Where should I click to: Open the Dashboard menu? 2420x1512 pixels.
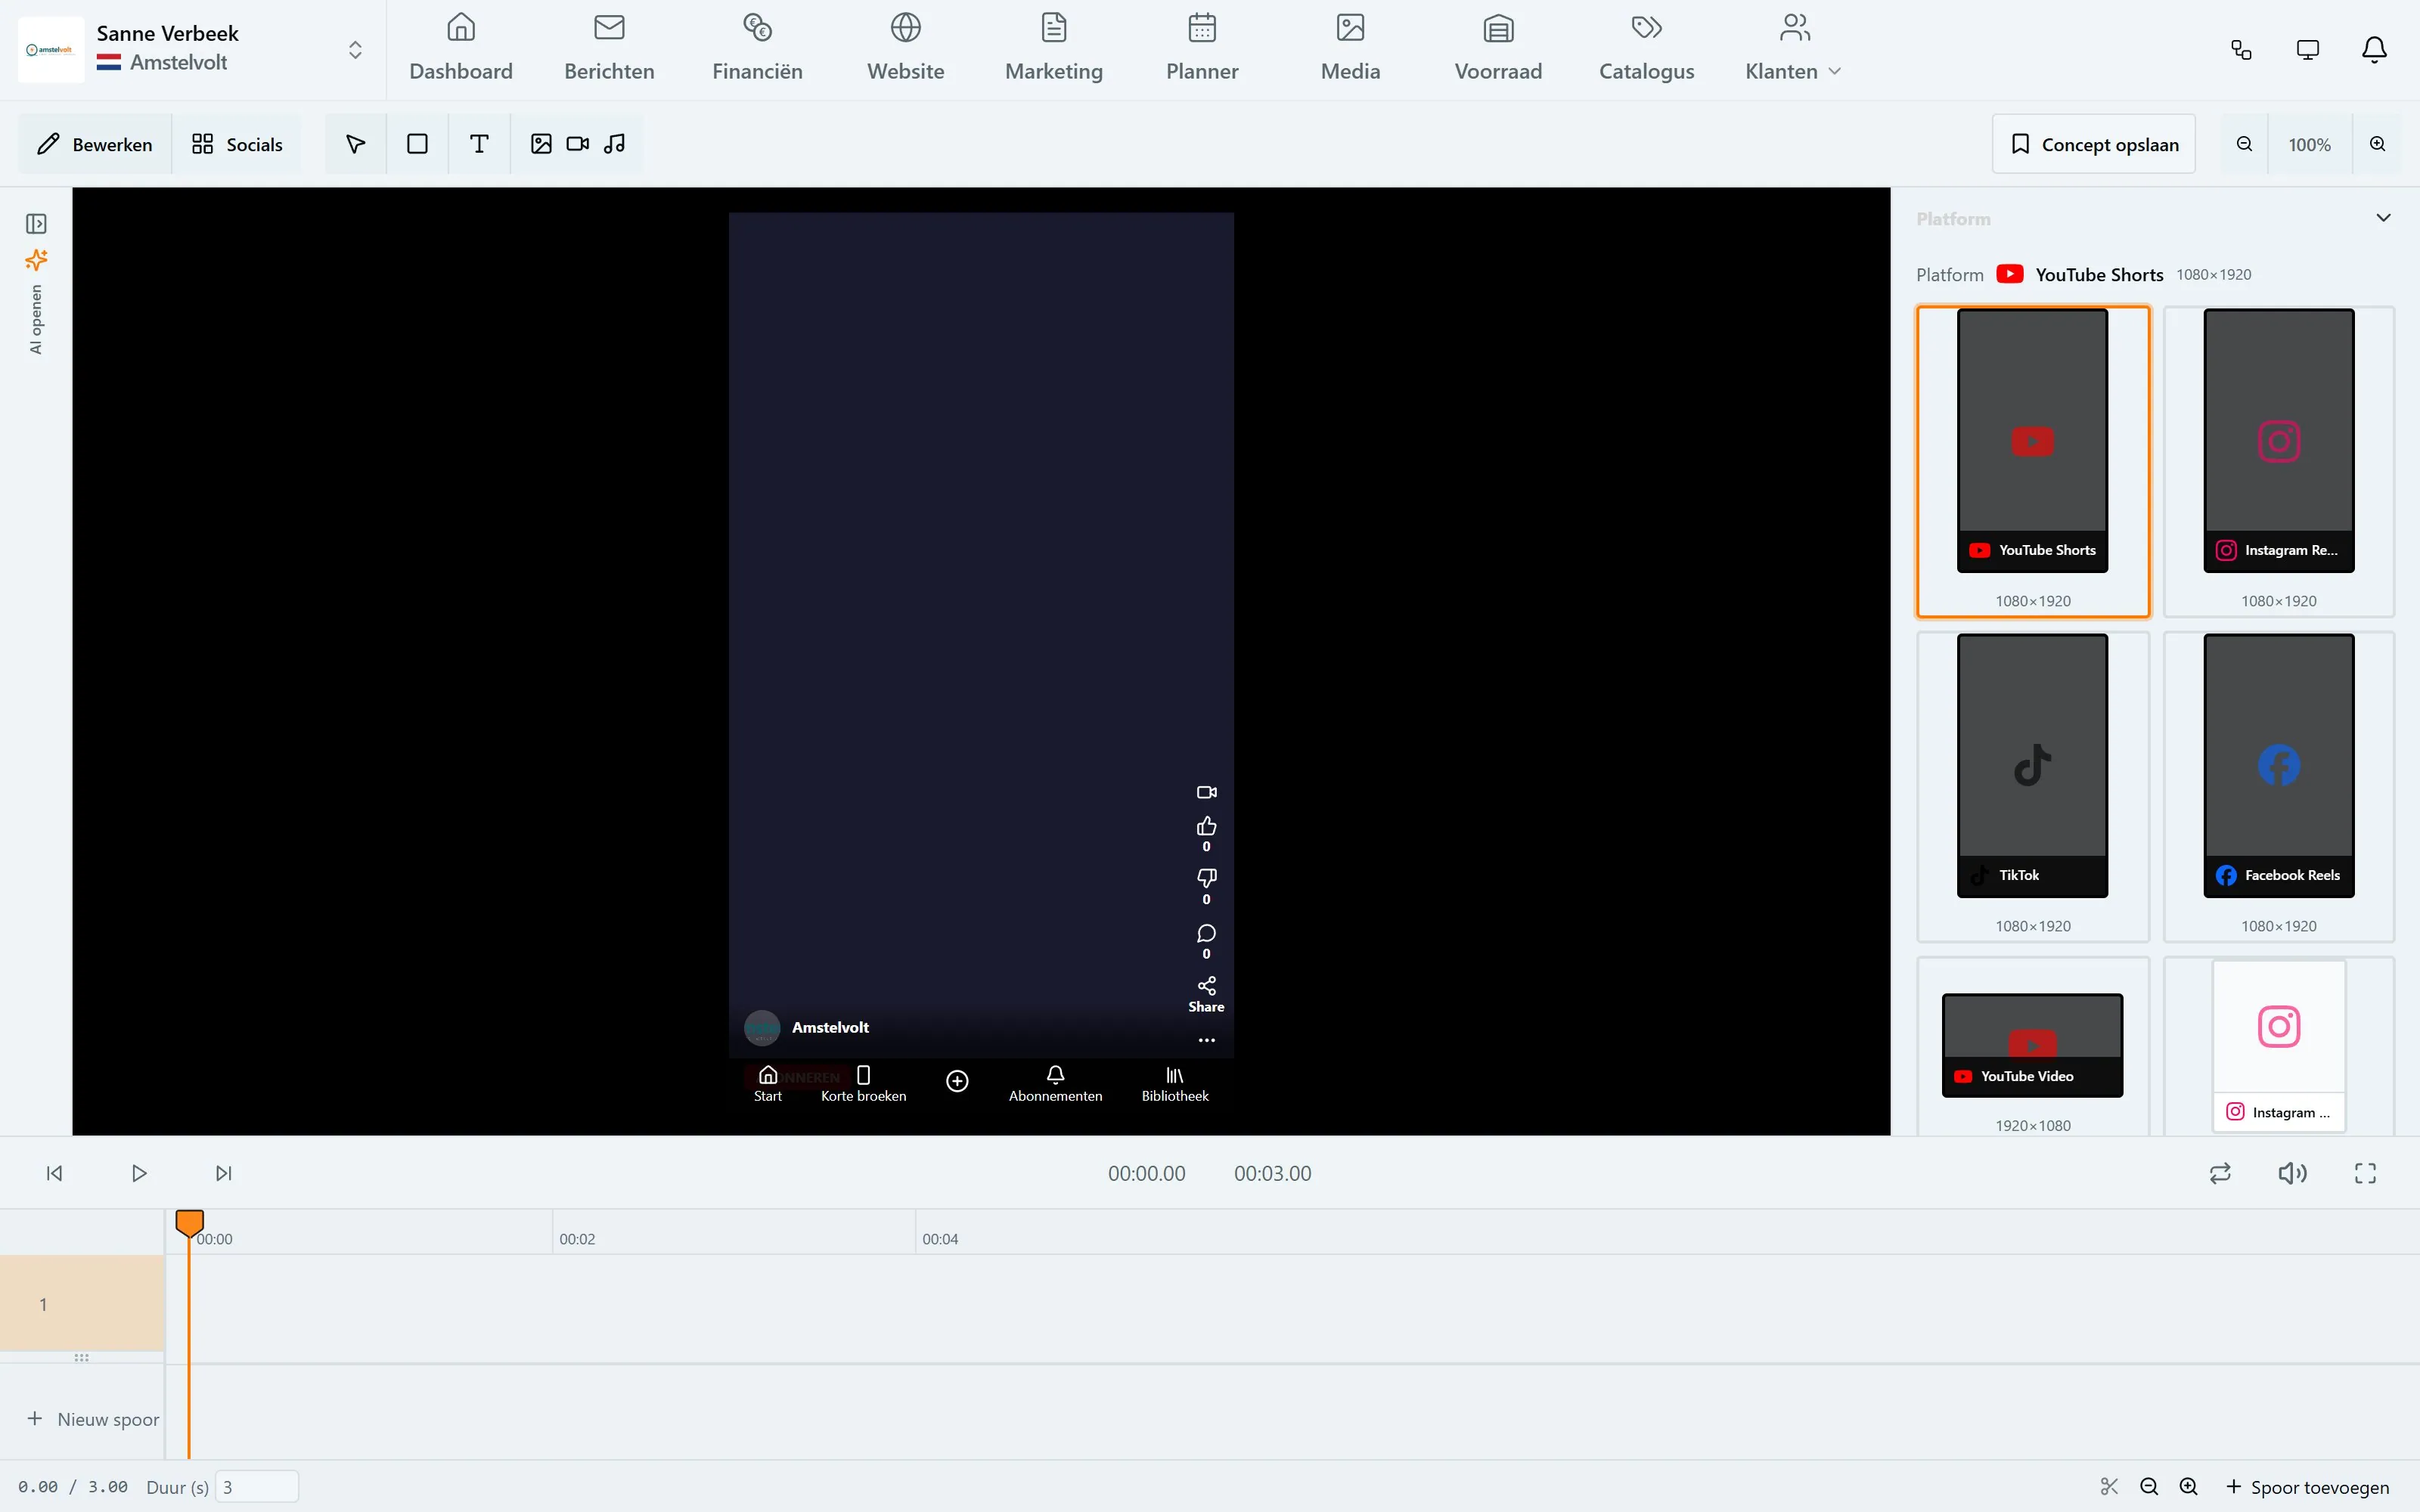tap(461, 49)
